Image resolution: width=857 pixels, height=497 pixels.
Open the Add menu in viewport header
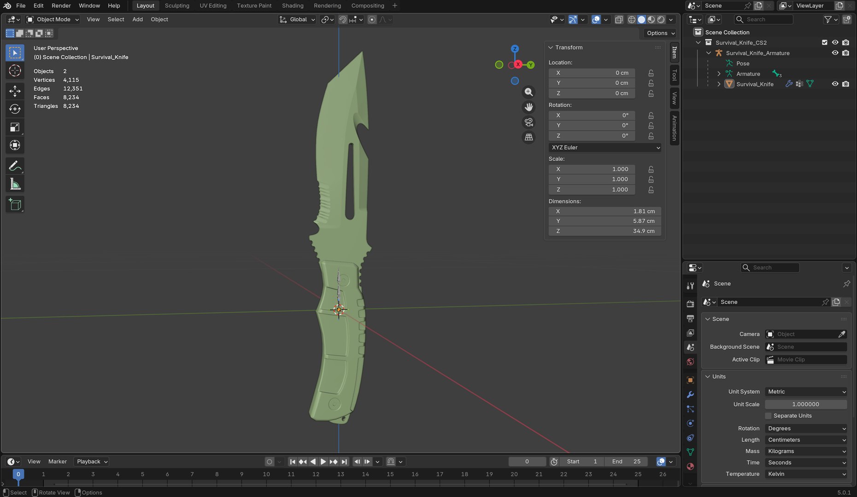pyautogui.click(x=137, y=19)
